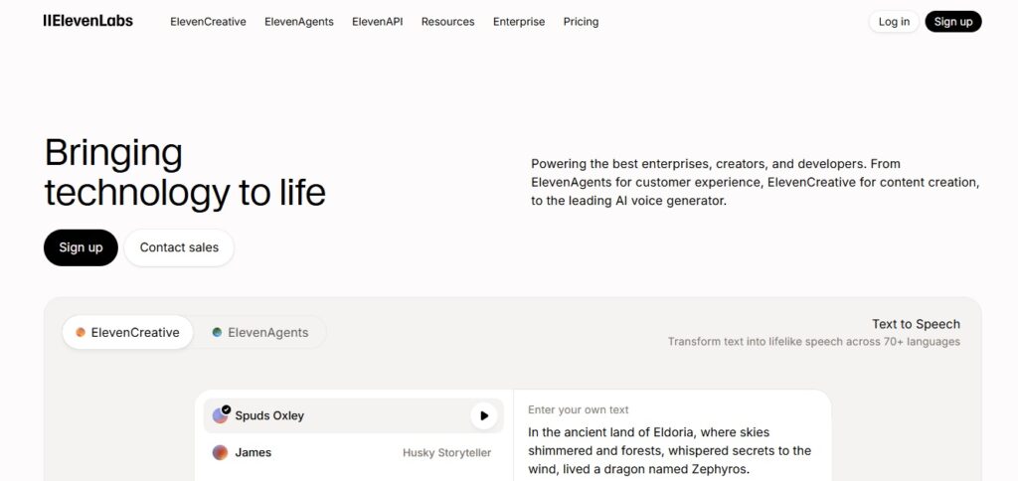Open the Pricing page
The width and height of the screenshot is (1018, 481).
pos(581,22)
